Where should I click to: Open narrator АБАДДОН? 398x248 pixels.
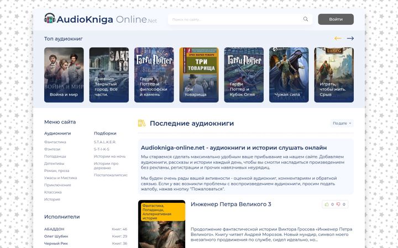[54, 229]
